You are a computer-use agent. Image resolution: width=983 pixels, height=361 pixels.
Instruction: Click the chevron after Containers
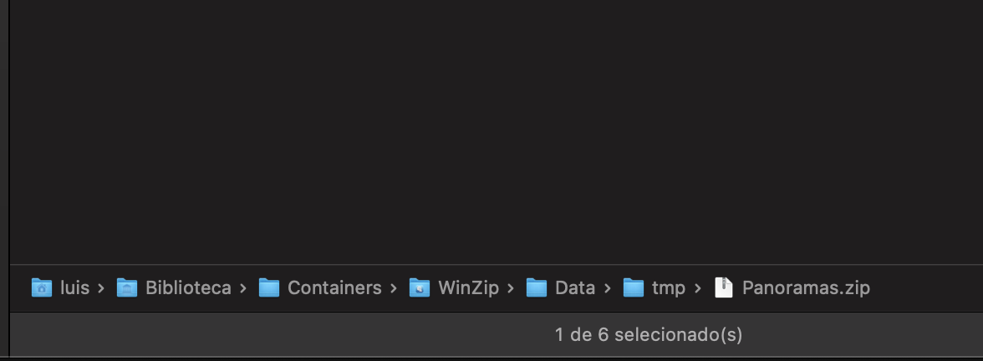coord(394,288)
